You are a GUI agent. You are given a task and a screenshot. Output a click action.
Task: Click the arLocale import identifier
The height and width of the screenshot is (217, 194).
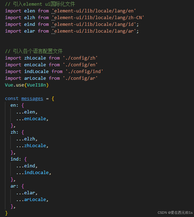click(x=35, y=78)
